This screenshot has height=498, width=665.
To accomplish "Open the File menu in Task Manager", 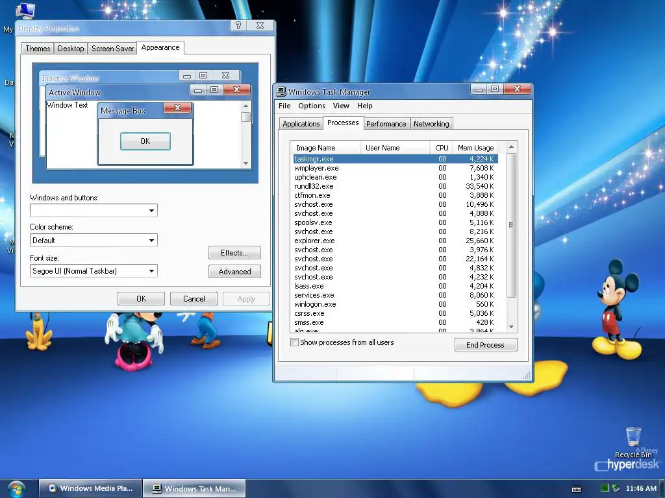I will [284, 106].
